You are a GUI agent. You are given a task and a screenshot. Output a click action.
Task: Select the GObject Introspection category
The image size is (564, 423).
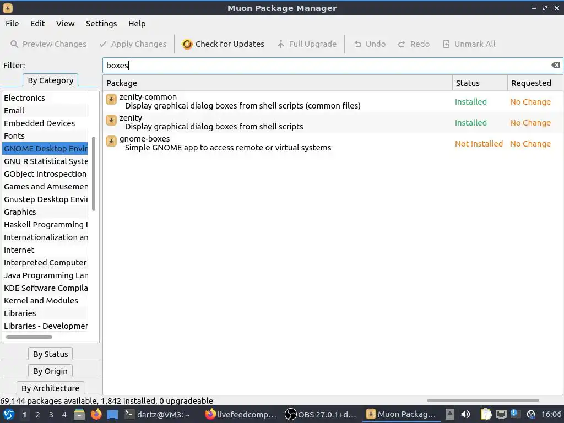click(45, 173)
